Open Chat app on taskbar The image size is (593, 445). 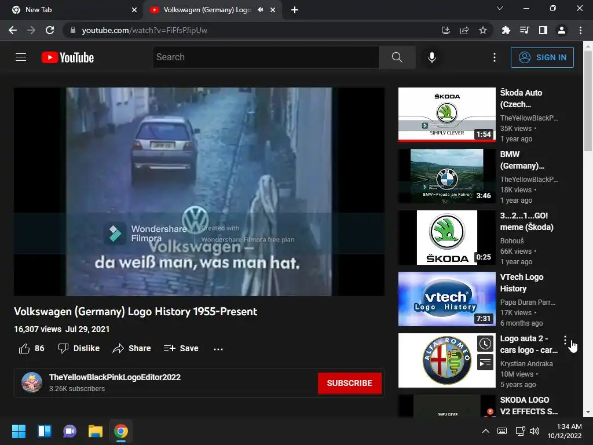coord(69,431)
